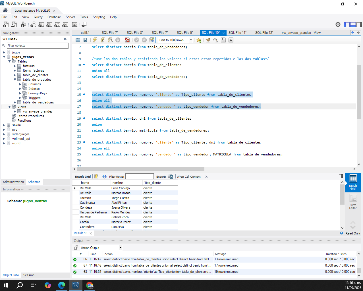
Task: Open script file in editor toolbar
Action: click(78, 40)
